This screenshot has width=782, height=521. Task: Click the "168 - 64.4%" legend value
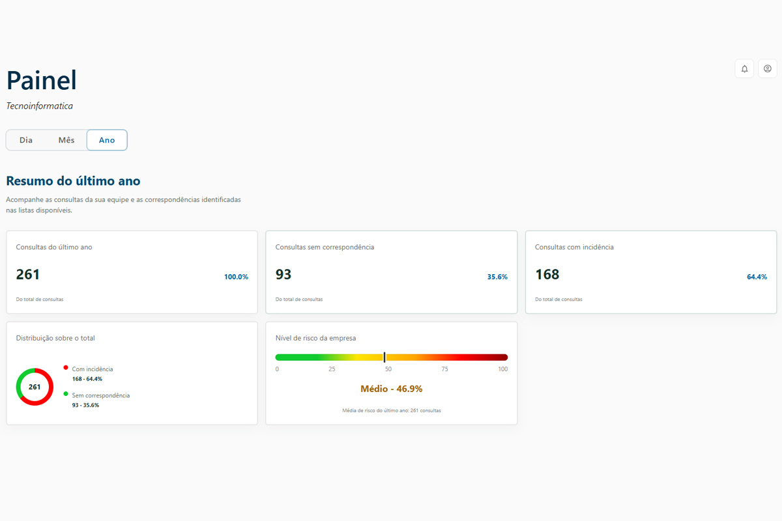pyautogui.click(x=87, y=378)
